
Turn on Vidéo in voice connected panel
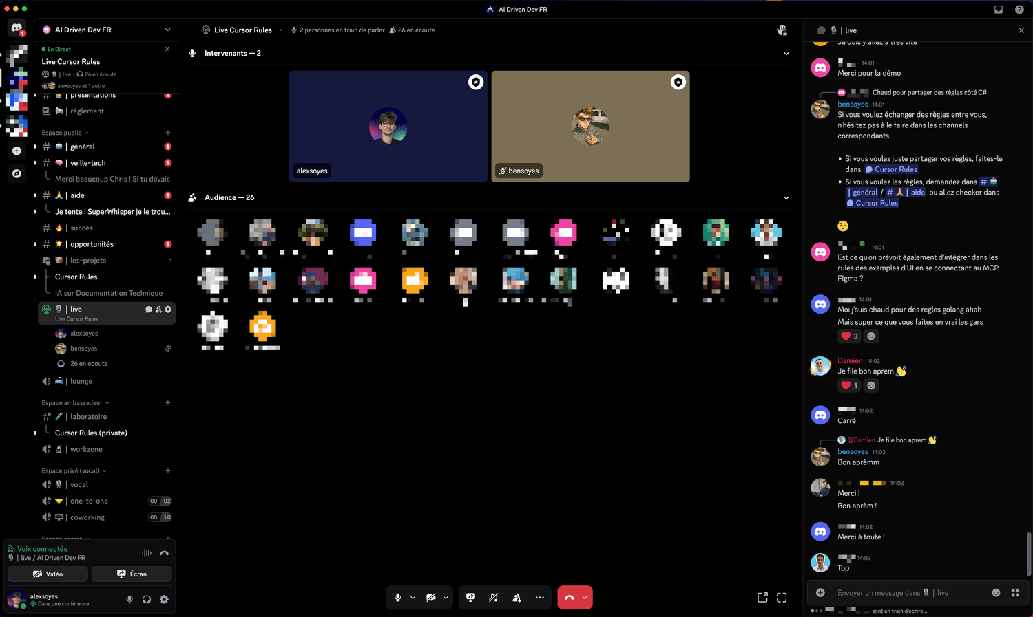click(48, 574)
